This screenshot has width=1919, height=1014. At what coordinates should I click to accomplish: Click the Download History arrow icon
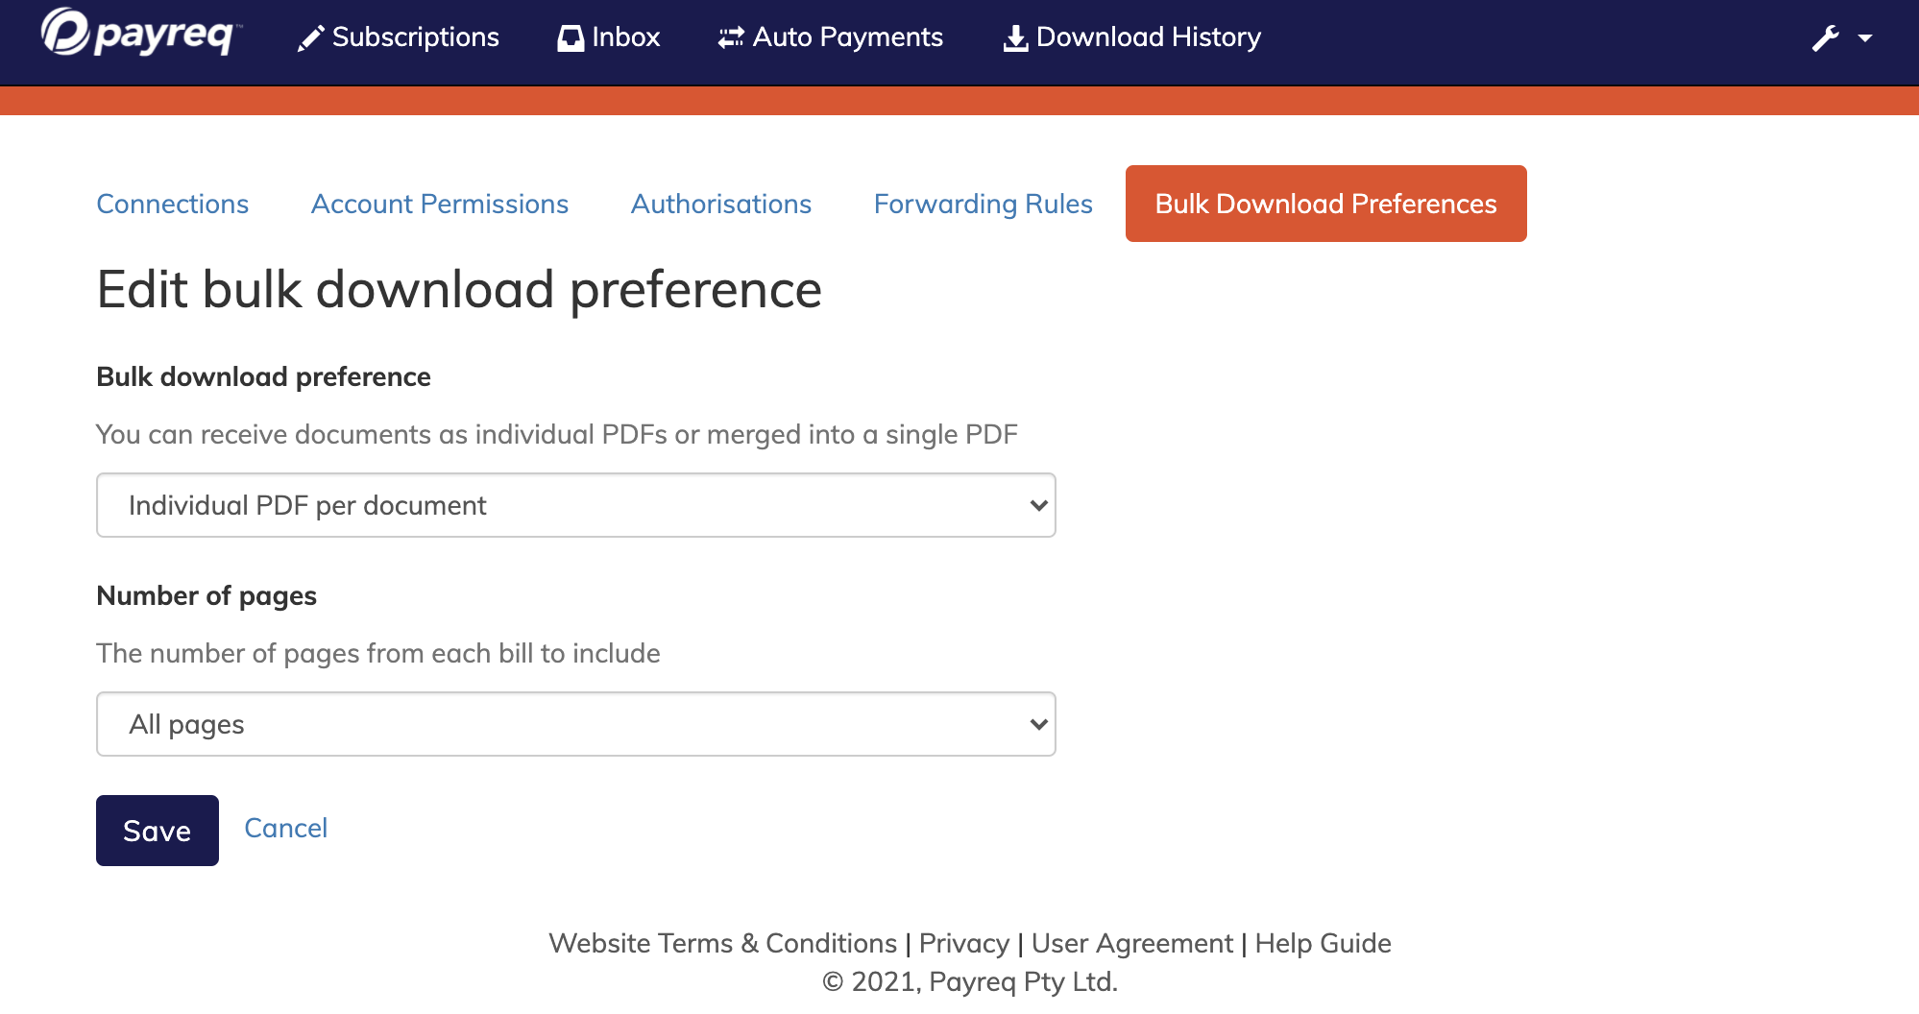1013,37
